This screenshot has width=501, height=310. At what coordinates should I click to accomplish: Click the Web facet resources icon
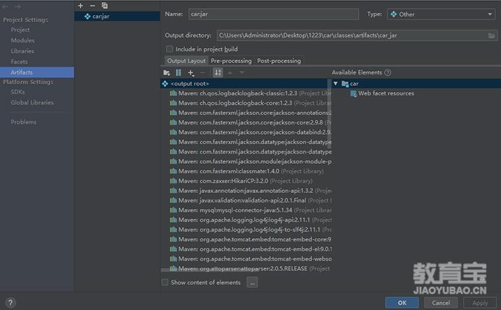pos(353,93)
